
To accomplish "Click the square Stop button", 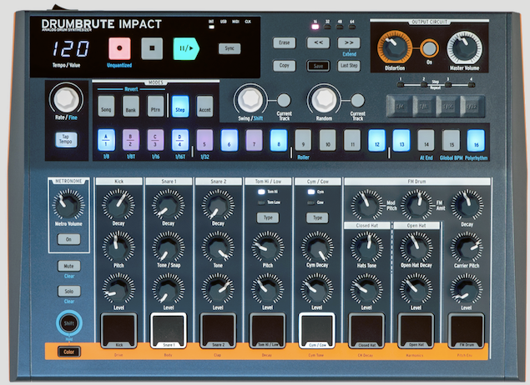I will pyautogui.click(x=152, y=48).
